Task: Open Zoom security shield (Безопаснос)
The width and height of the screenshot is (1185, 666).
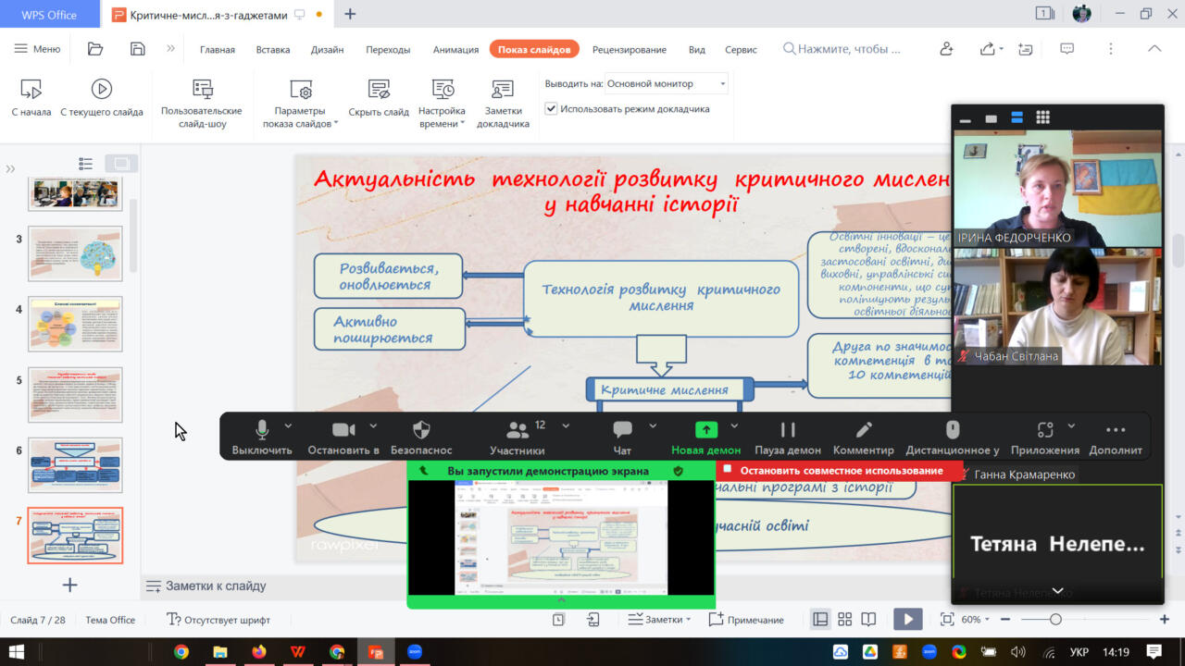Action: click(x=421, y=438)
